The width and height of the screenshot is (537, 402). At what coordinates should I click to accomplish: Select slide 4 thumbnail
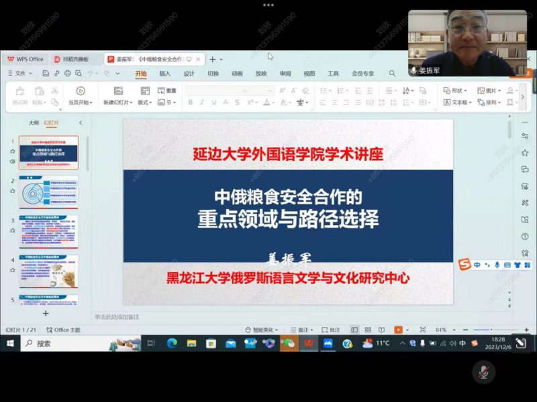pyautogui.click(x=48, y=271)
